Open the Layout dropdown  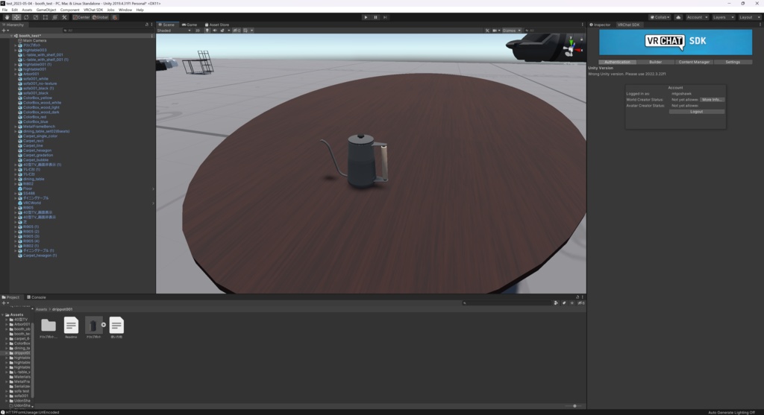pos(749,17)
